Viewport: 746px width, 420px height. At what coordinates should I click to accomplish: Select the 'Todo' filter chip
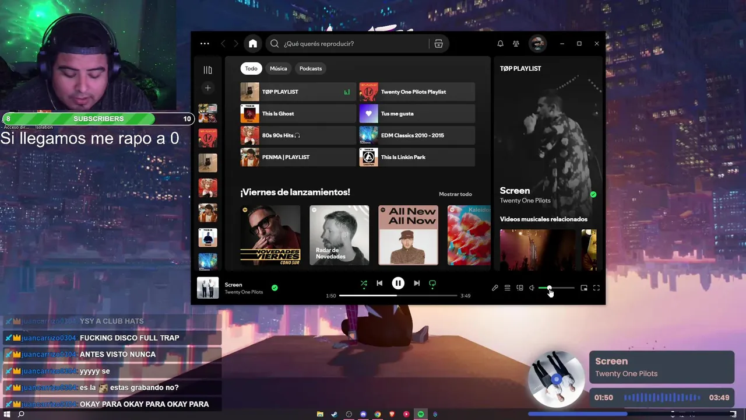(x=251, y=68)
